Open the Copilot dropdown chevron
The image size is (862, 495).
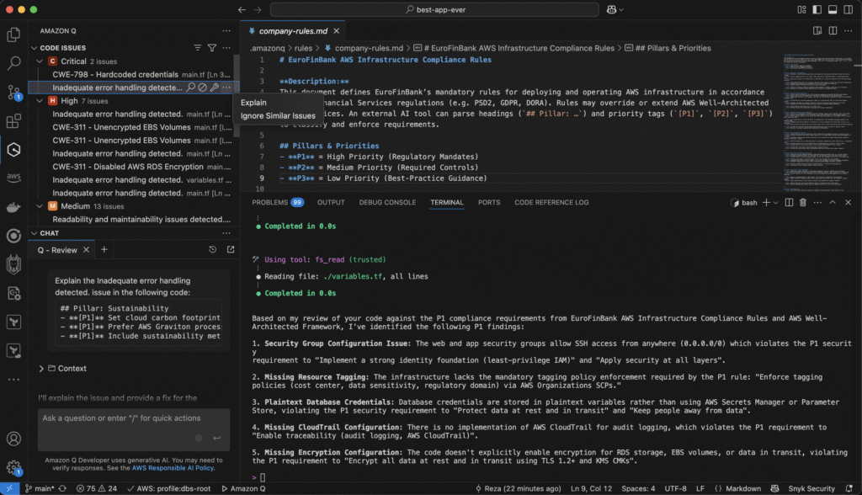[x=621, y=9]
